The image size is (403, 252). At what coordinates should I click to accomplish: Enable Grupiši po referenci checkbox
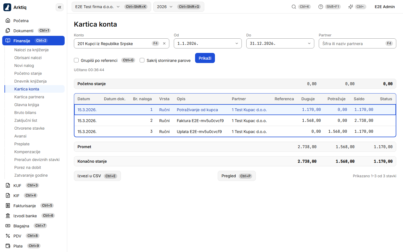click(76, 60)
